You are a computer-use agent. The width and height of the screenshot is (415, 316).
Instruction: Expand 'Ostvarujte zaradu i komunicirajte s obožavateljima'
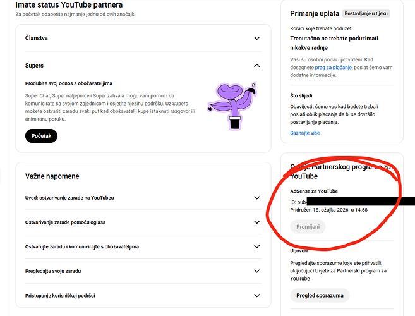[256, 246]
